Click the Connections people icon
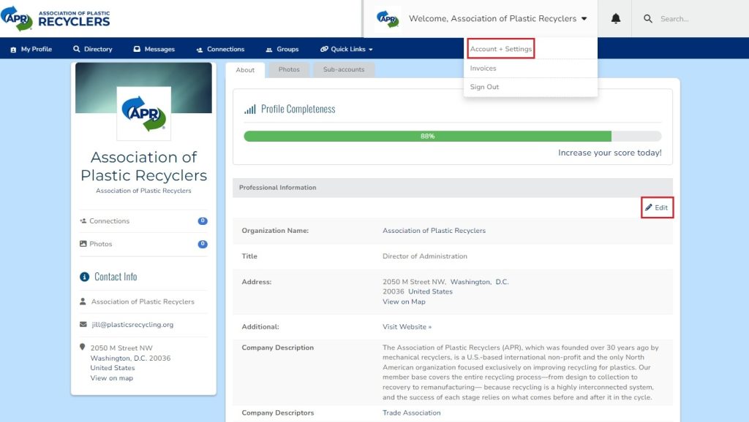749x422 pixels. click(199, 50)
